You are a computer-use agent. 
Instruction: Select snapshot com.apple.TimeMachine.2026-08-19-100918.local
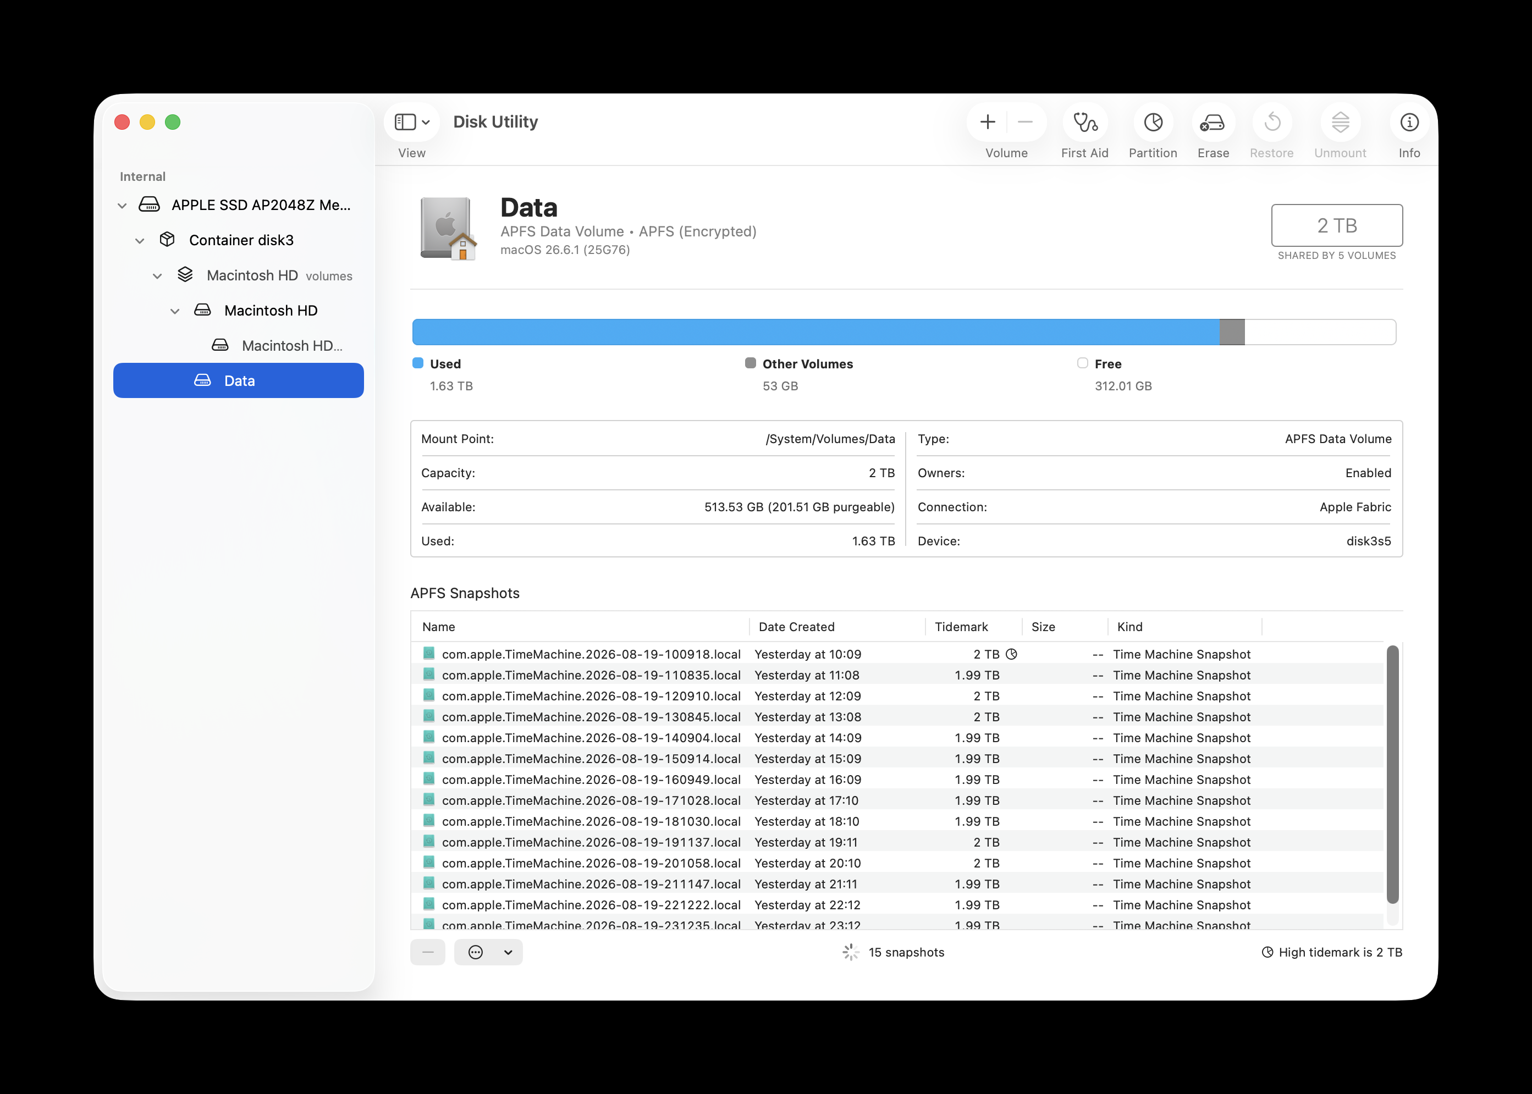pos(897,654)
